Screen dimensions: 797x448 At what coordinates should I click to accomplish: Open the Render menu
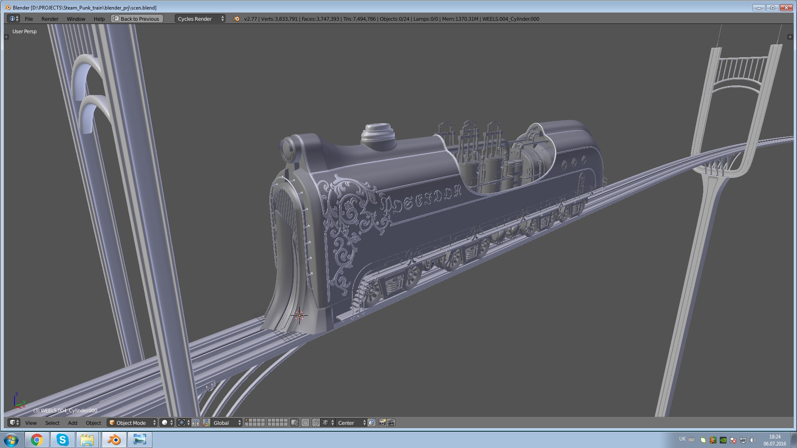click(x=50, y=19)
